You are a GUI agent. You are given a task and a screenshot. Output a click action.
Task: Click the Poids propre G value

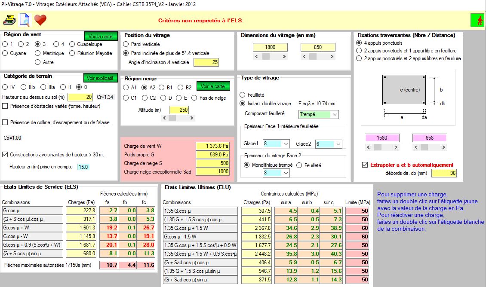pyautogui.click(x=213, y=155)
